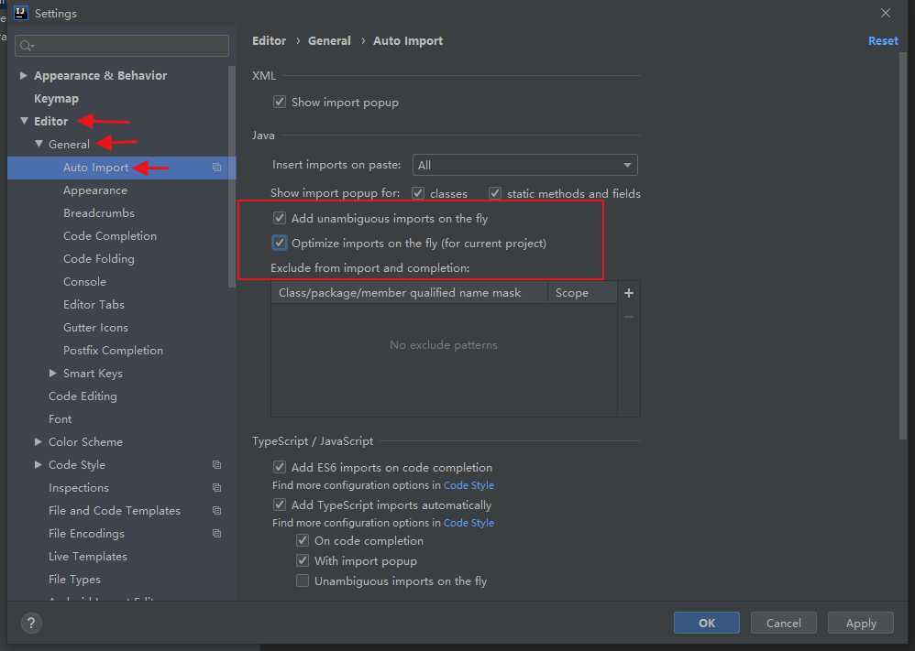
Task: Click the project-level icon beside Auto Import
Action: click(x=217, y=168)
